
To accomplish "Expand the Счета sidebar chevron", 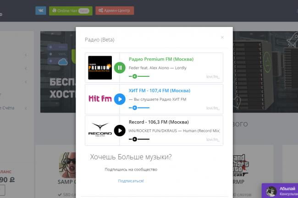I will pyautogui.click(x=26, y=108).
